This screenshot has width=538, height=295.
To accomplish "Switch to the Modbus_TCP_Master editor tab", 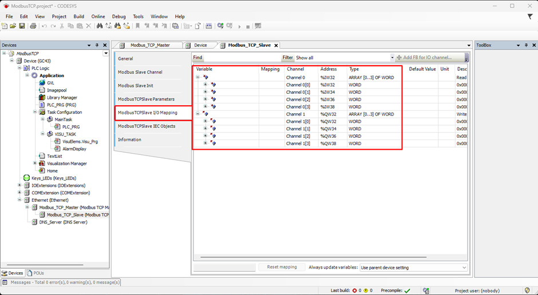I will (149, 45).
